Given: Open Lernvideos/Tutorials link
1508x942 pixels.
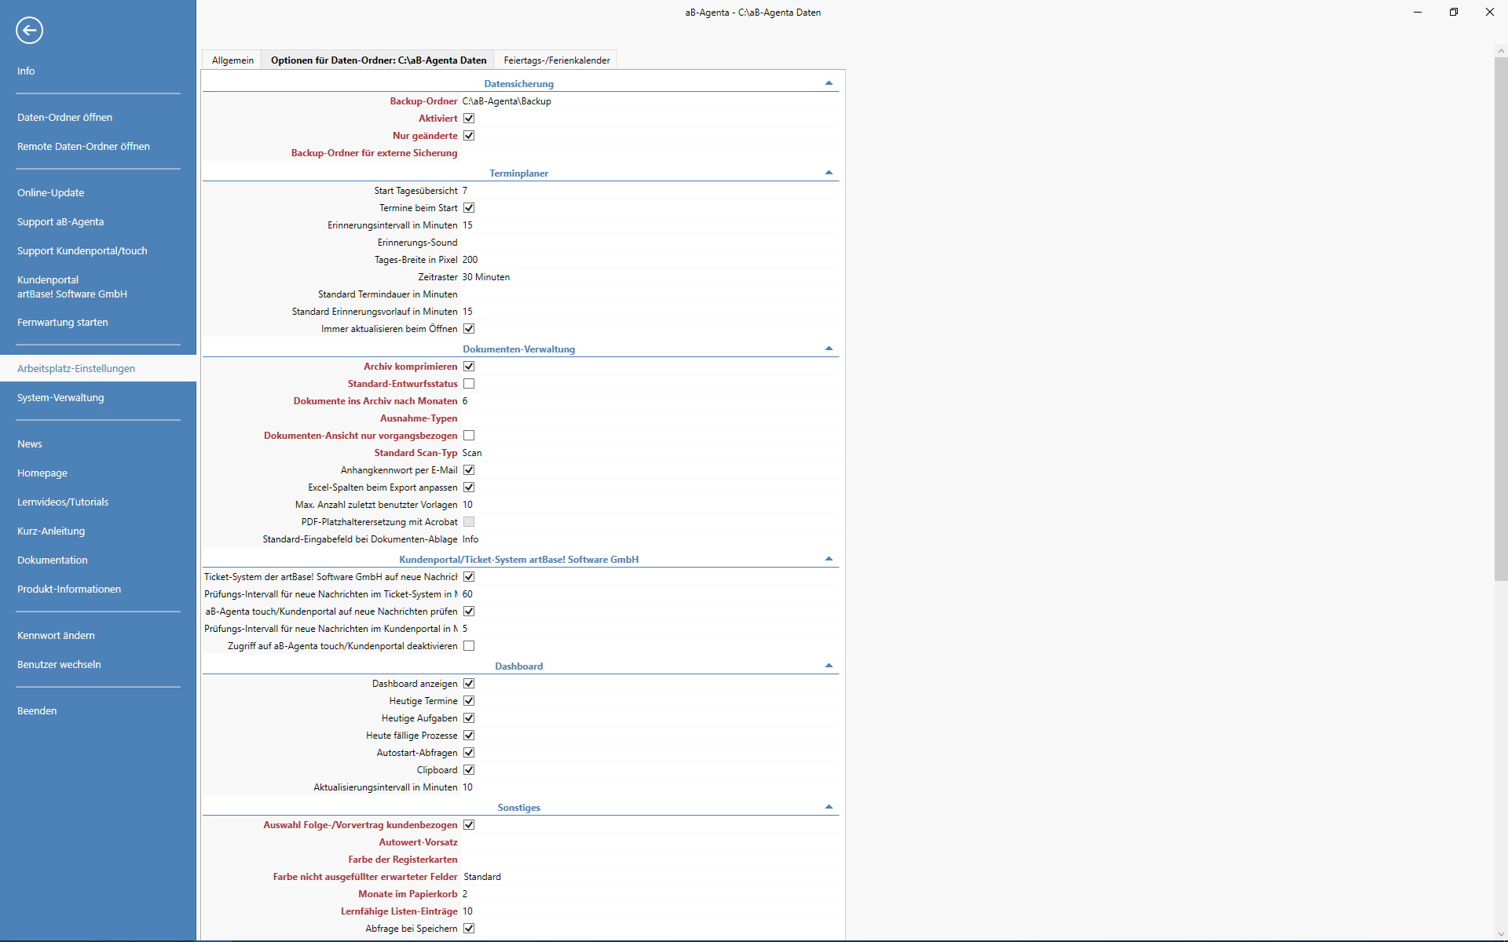Looking at the screenshot, I should [63, 502].
